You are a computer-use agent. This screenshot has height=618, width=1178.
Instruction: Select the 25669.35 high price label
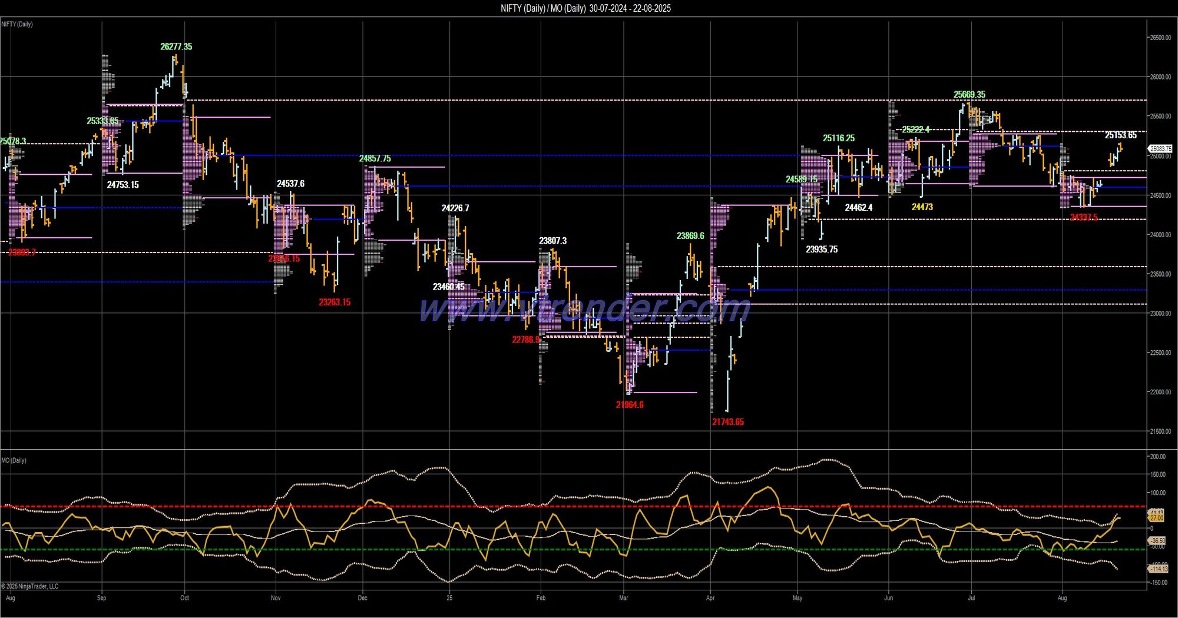(x=969, y=94)
